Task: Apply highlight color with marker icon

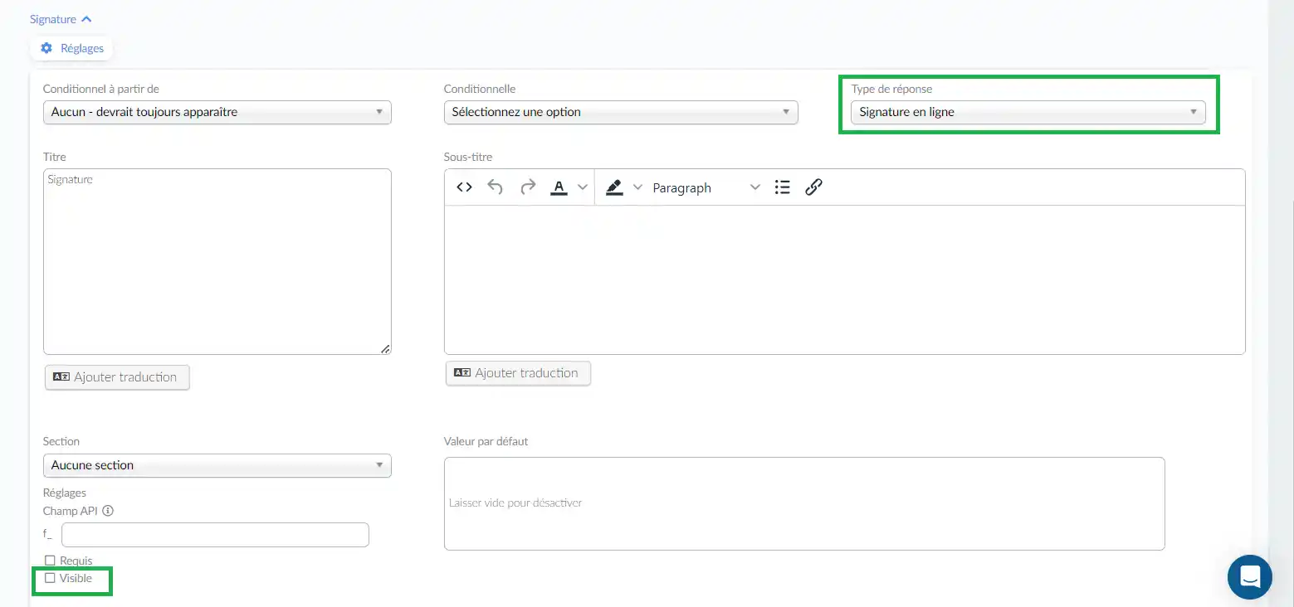Action: pos(614,187)
